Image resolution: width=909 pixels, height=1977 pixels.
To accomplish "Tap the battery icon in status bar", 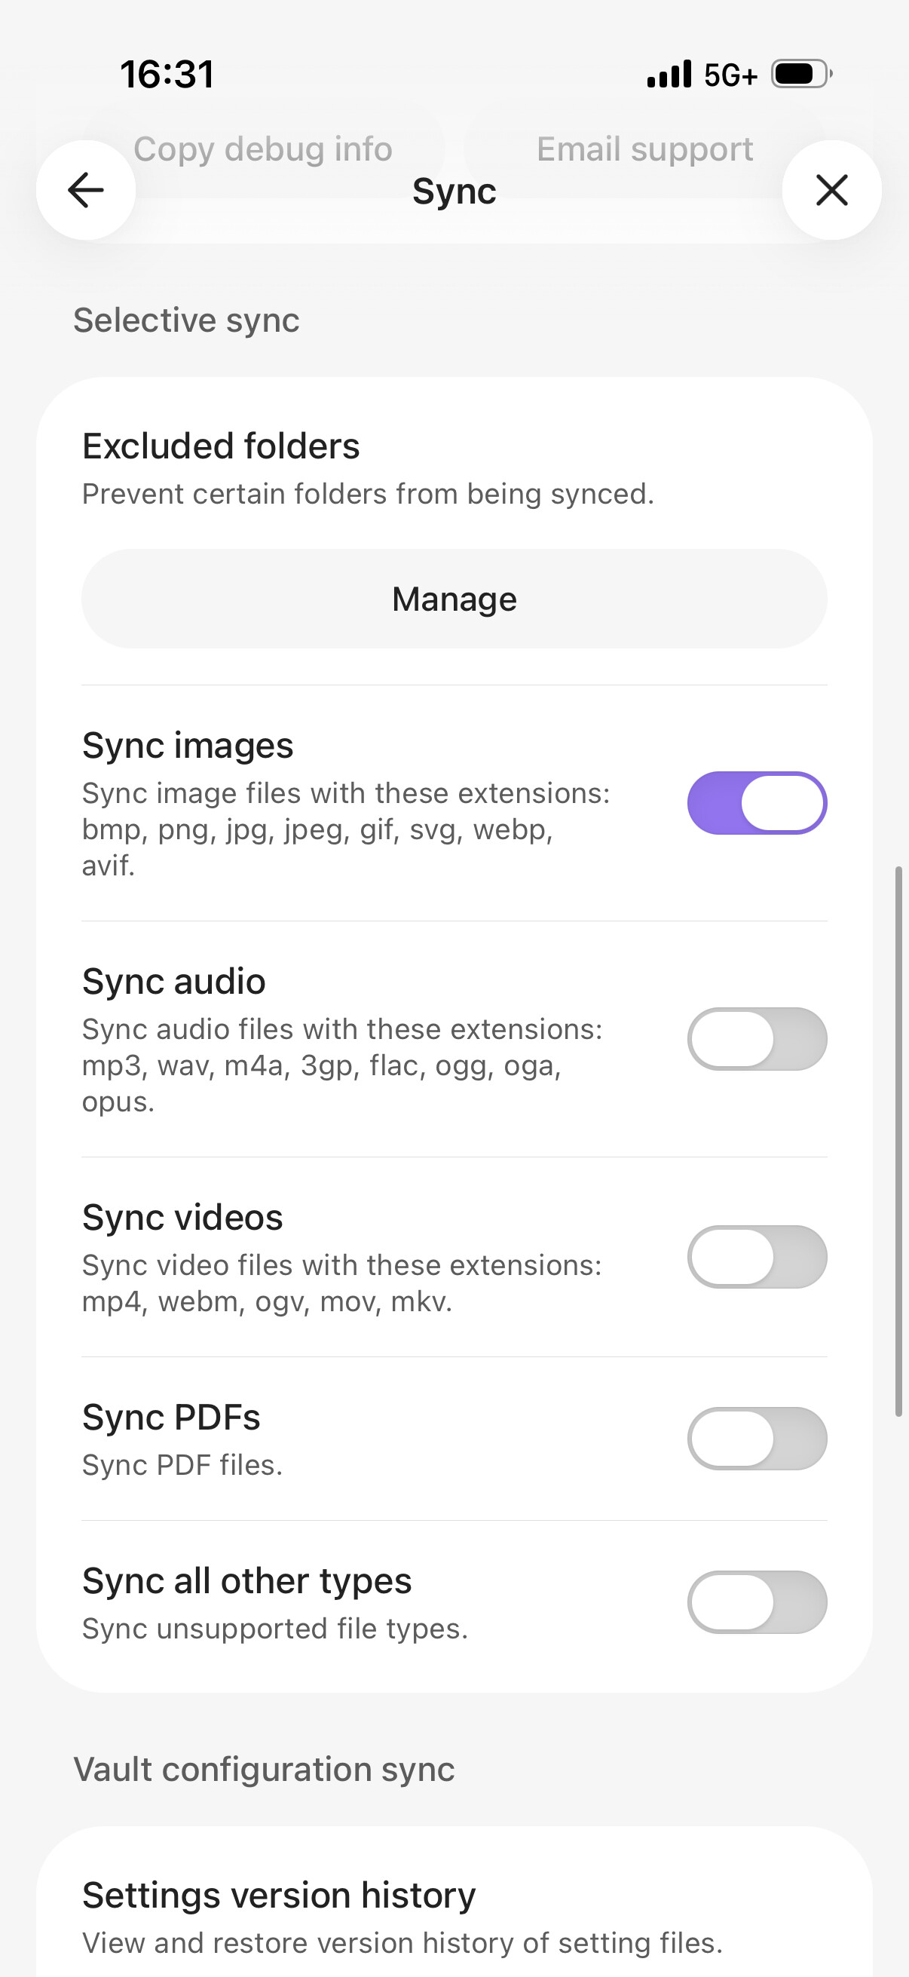I will (801, 75).
